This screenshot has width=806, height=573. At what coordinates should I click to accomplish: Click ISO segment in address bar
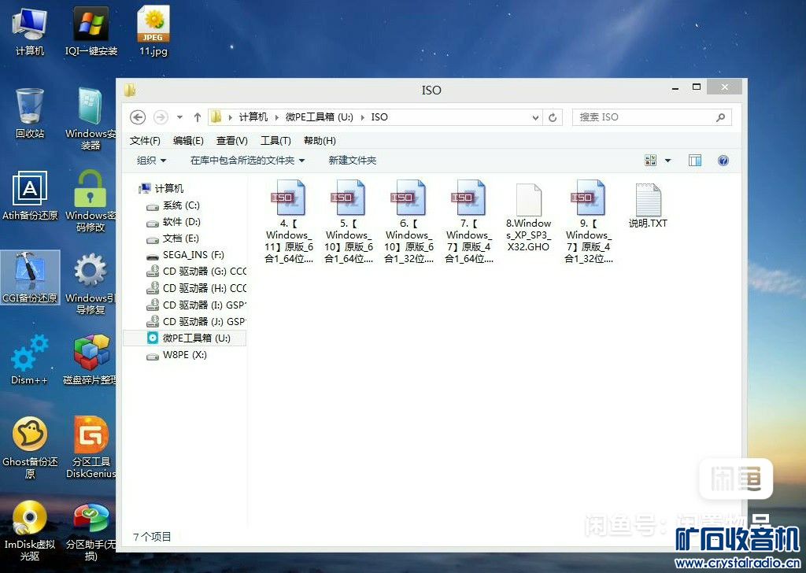click(379, 117)
